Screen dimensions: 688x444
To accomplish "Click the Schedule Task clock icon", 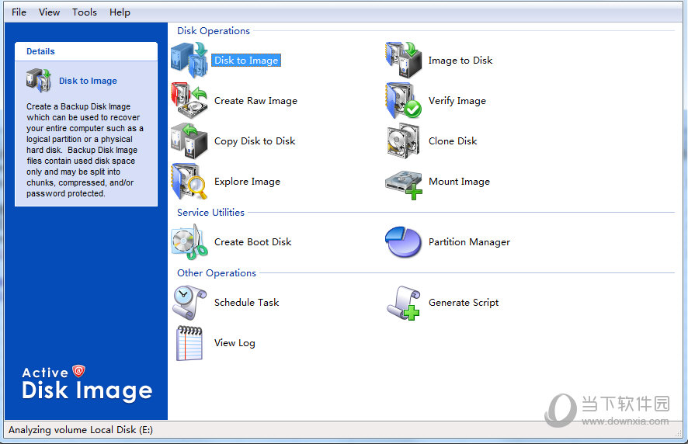I will click(x=189, y=302).
